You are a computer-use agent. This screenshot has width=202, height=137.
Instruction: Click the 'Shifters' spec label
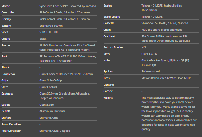[x=7, y=118]
